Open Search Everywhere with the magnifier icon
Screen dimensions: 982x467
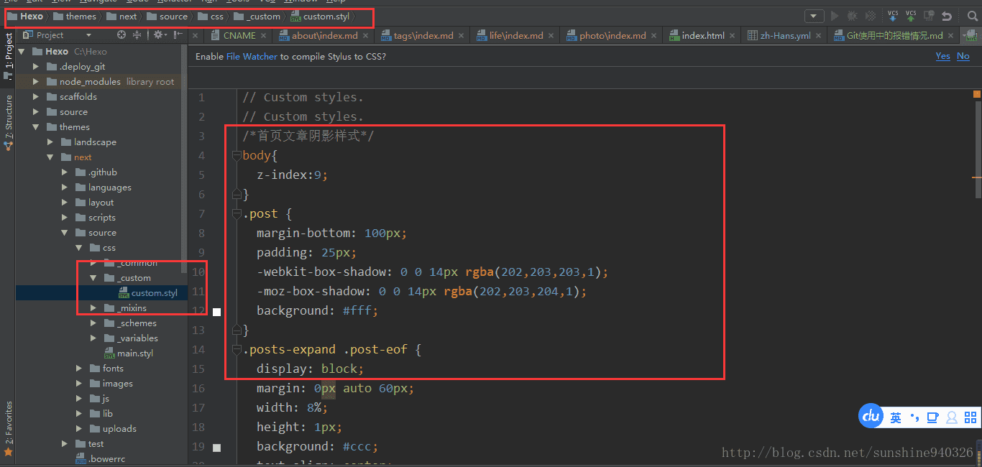(x=973, y=16)
